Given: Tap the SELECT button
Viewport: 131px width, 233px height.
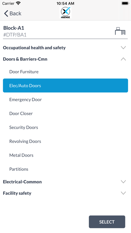Looking at the screenshot, I should 107,222.
